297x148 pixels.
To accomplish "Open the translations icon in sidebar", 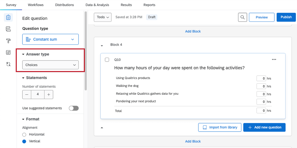I will tap(8, 64).
